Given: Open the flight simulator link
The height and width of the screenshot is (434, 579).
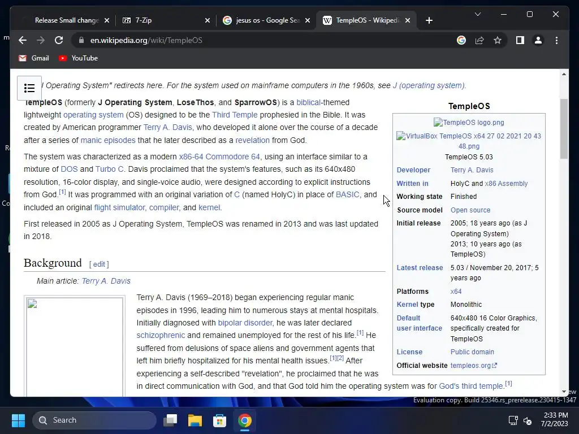Looking at the screenshot, I should coord(119,207).
